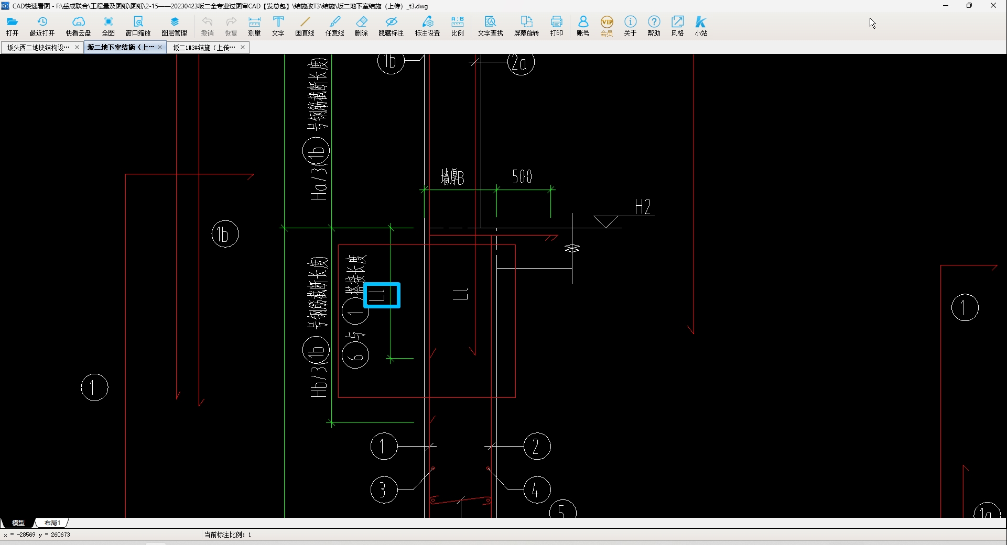1007x545 pixels.
Task: Select the 测量 measure tool
Action: (x=255, y=26)
